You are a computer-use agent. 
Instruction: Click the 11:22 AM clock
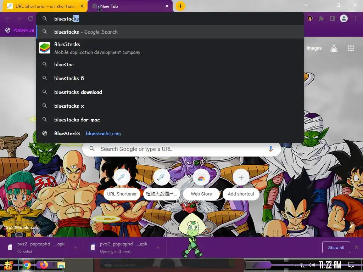(x=330, y=265)
